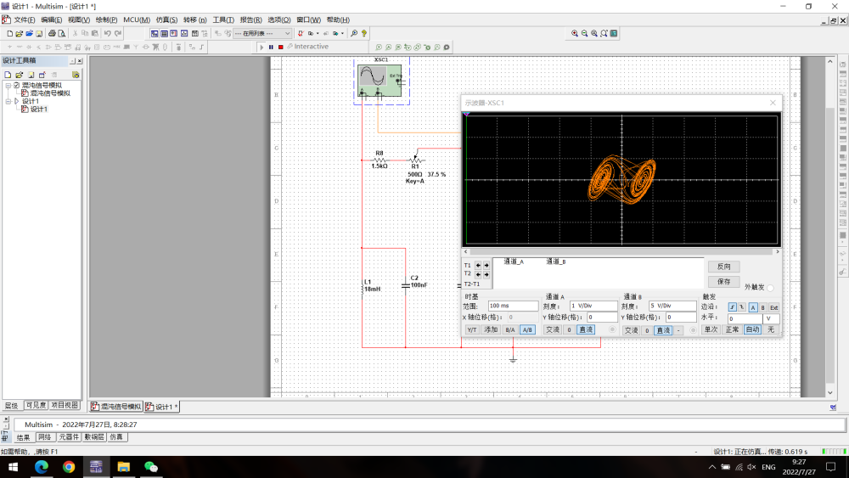Select the 外触发 external trigger radio button
The width and height of the screenshot is (849, 478).
pyautogui.click(x=770, y=288)
